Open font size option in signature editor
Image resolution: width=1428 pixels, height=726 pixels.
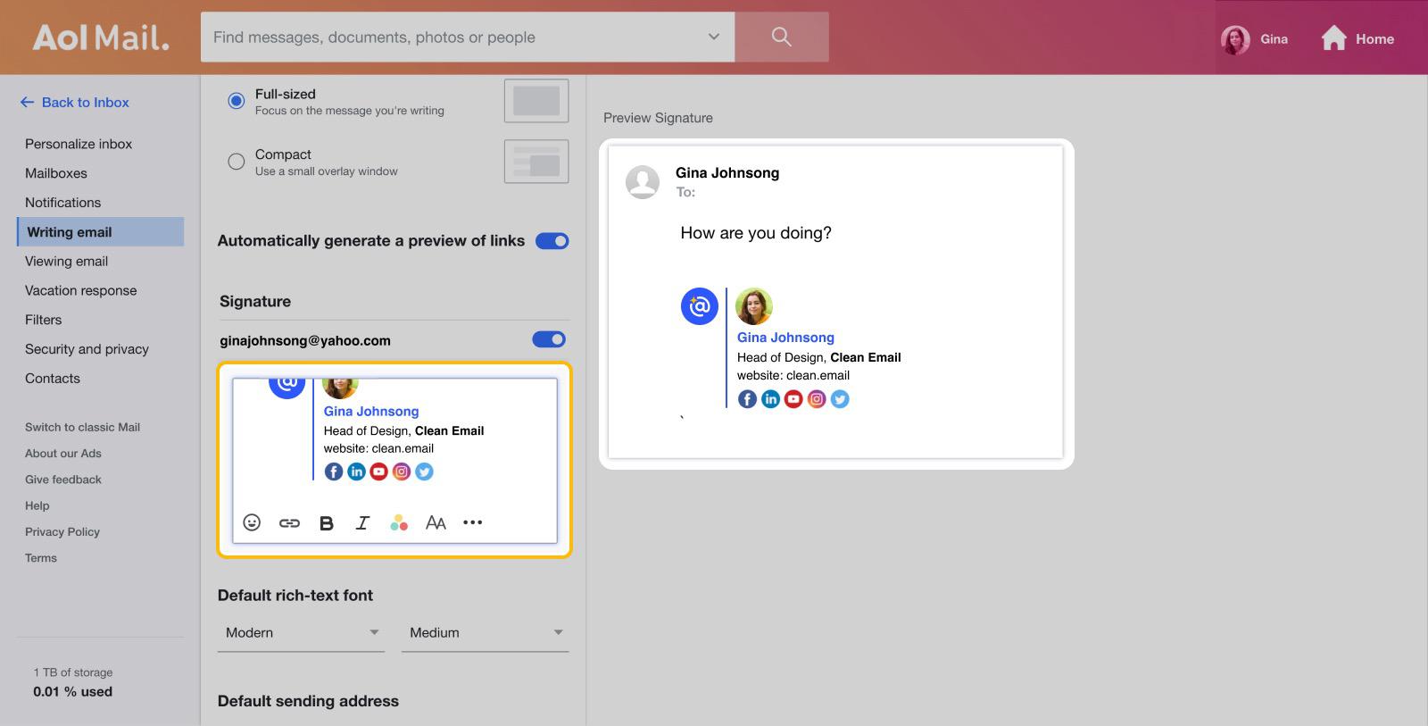[436, 523]
